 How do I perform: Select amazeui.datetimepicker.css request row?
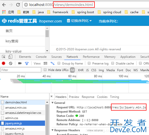22,113
